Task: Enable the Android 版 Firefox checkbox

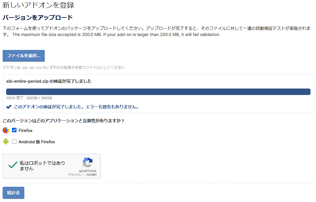Action: 14,142
